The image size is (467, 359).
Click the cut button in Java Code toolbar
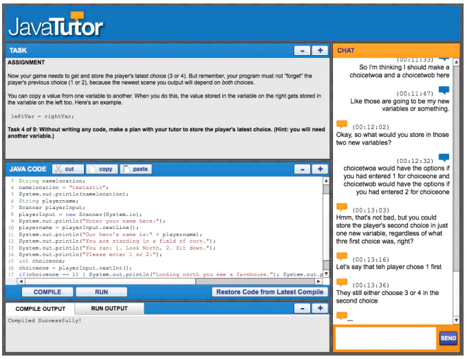coord(68,169)
